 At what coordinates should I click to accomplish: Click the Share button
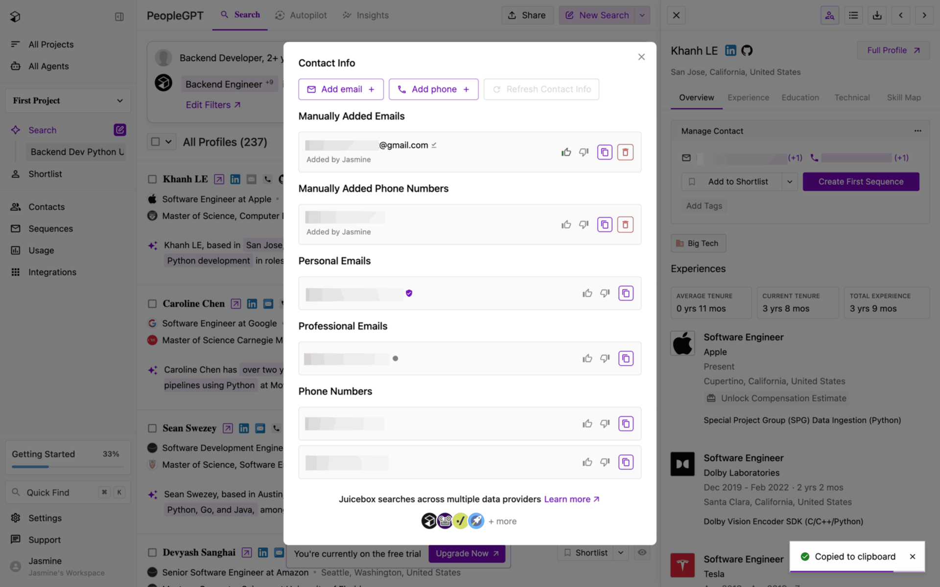pos(527,15)
